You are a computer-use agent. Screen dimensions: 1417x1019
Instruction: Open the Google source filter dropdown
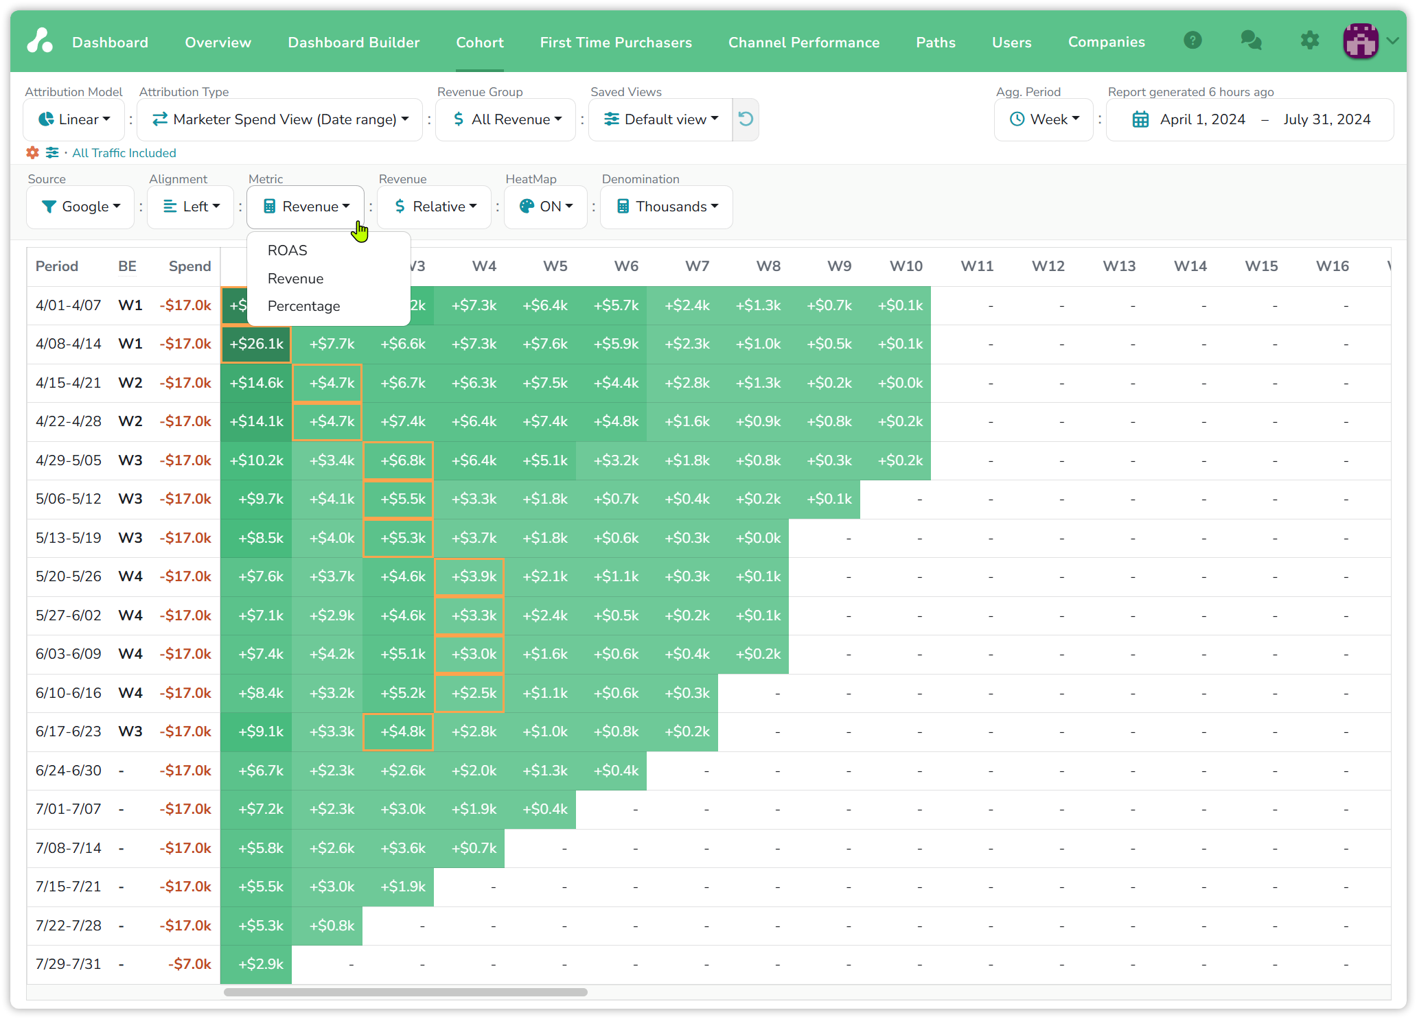click(x=80, y=207)
